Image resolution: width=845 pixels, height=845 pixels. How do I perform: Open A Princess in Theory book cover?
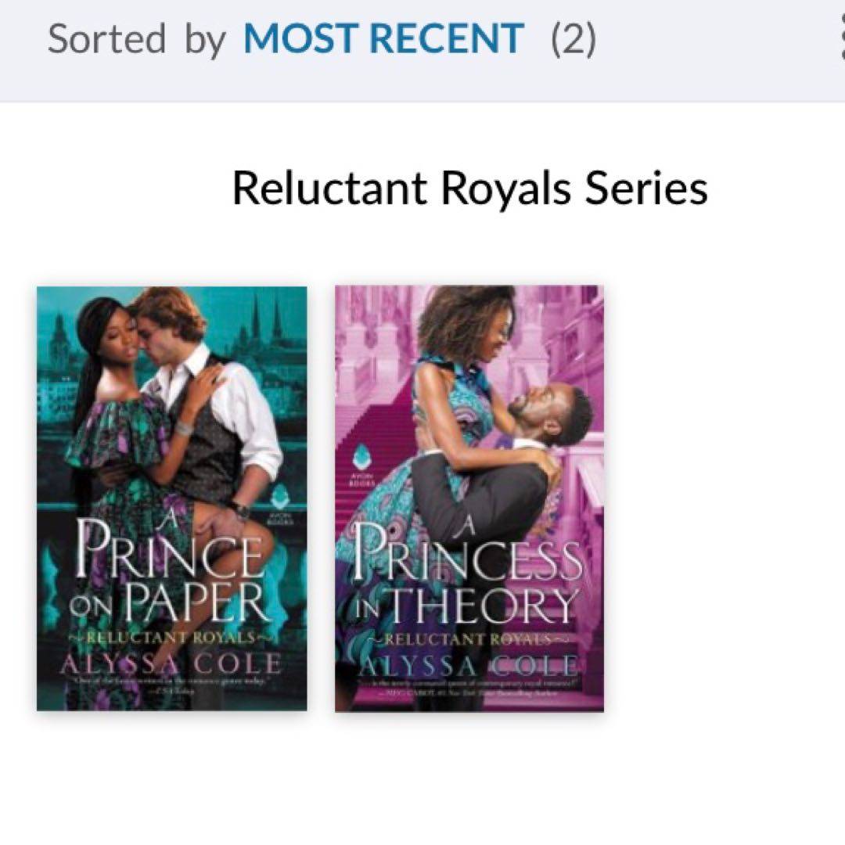tap(469, 498)
